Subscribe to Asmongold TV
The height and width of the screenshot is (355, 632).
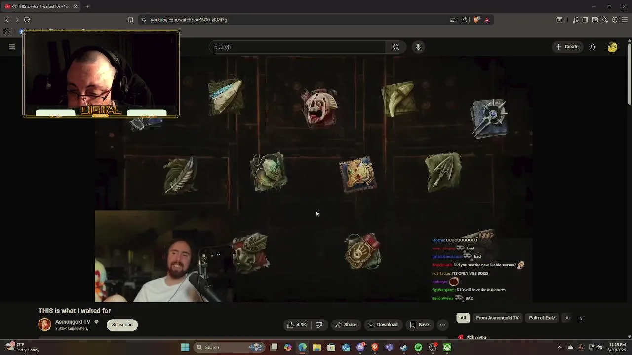122,325
